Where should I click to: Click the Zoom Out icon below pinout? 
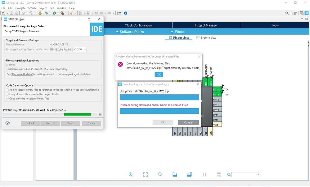[x=160, y=174]
